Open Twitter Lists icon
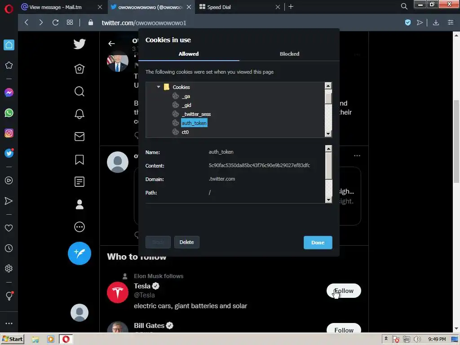This screenshot has width=460, height=345. click(x=79, y=182)
